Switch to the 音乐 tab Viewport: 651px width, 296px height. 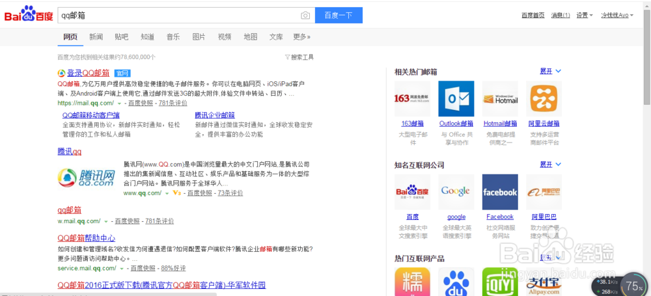173,37
